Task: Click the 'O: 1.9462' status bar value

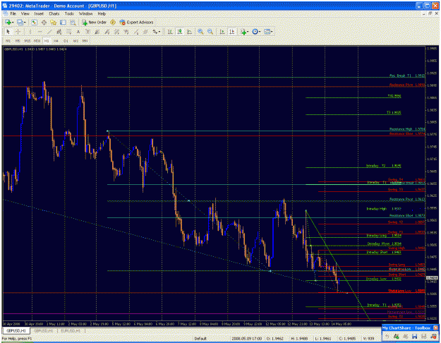Action: pyautogui.click(x=274, y=339)
